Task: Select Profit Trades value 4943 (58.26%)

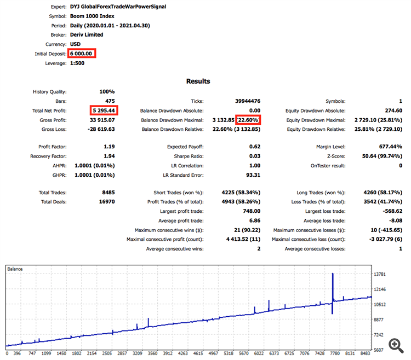Action: point(241,201)
